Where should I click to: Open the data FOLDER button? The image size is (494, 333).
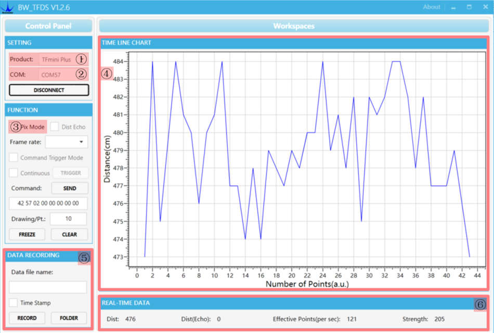[x=69, y=318]
